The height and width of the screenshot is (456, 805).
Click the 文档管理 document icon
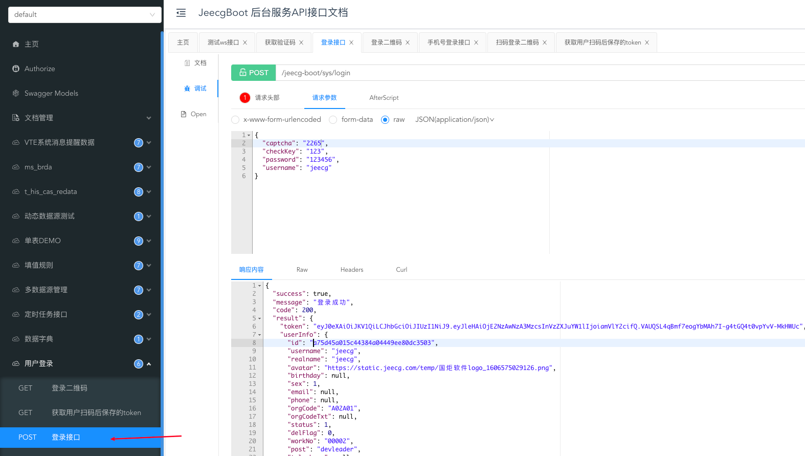pos(16,118)
